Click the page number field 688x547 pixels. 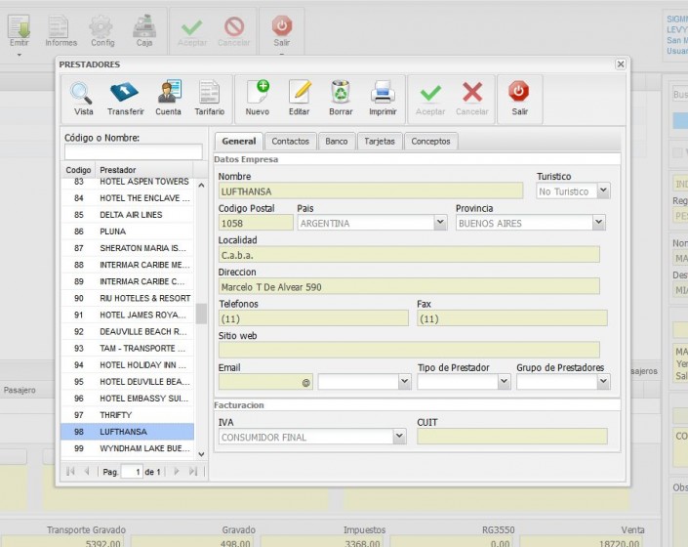(x=132, y=472)
